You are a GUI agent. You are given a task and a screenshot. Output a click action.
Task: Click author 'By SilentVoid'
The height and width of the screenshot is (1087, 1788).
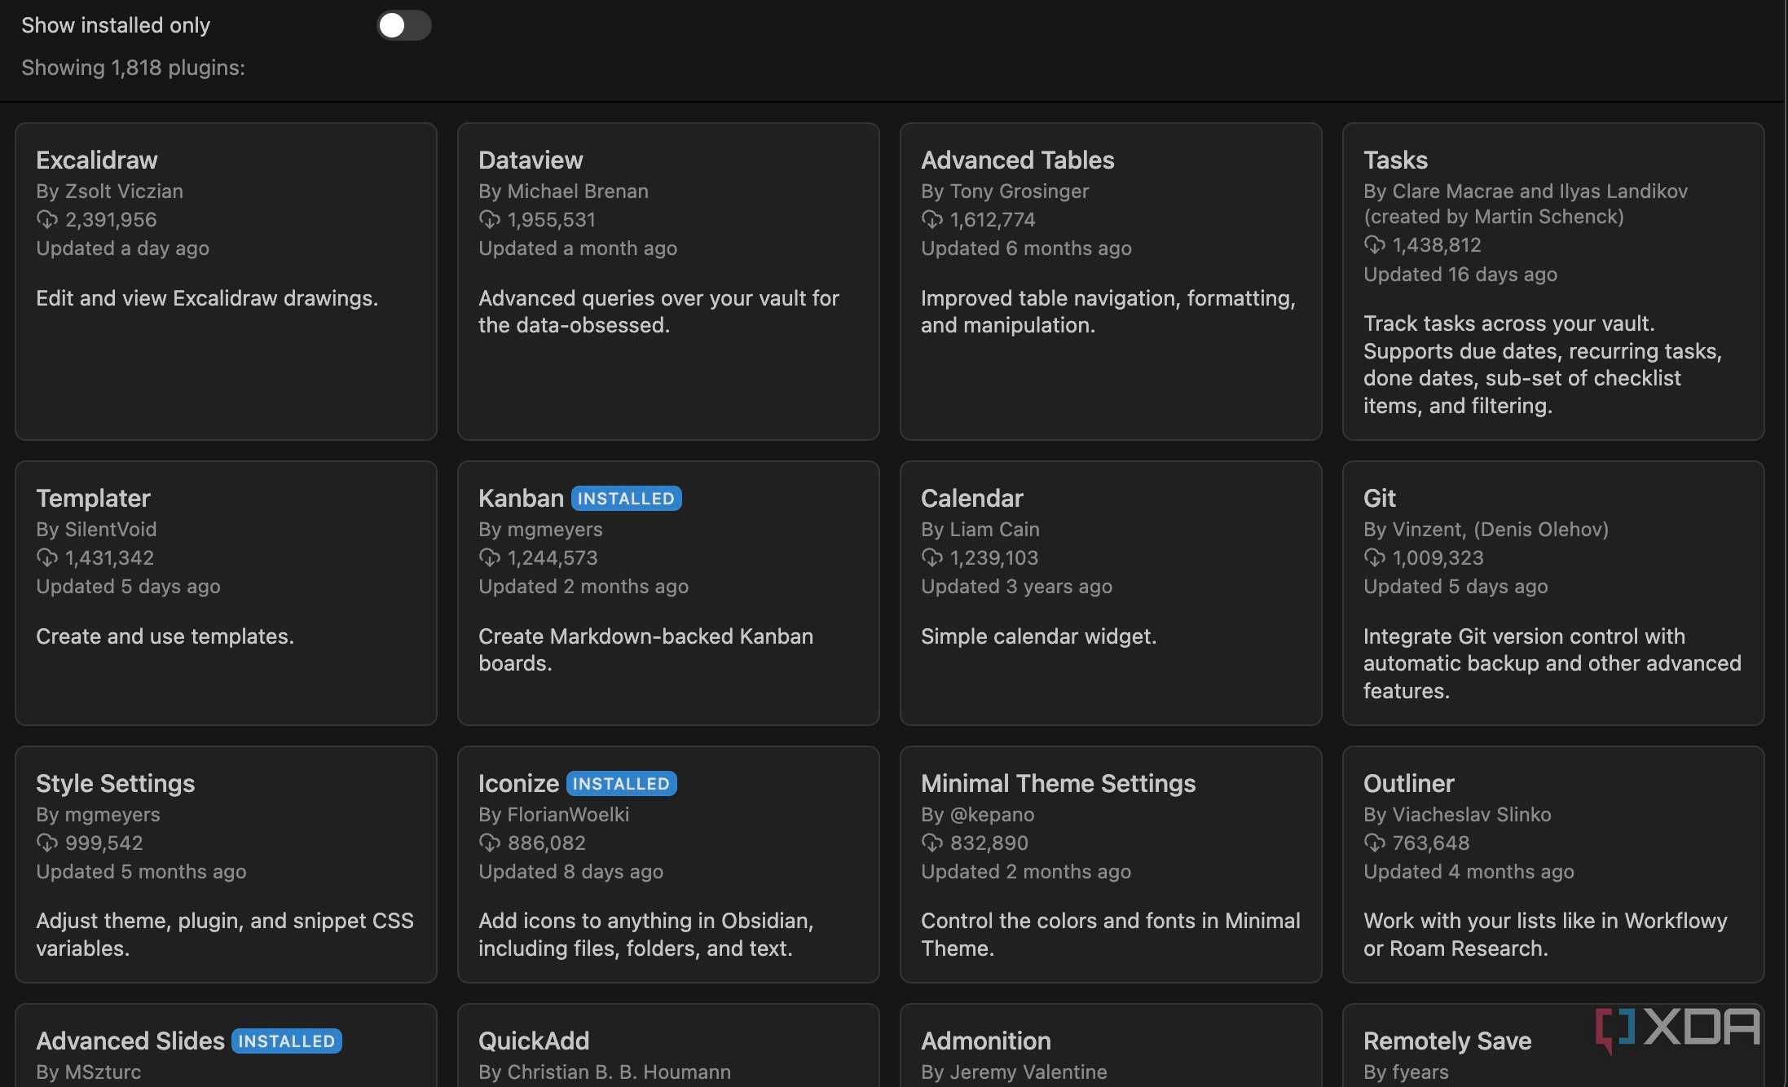pos(96,530)
